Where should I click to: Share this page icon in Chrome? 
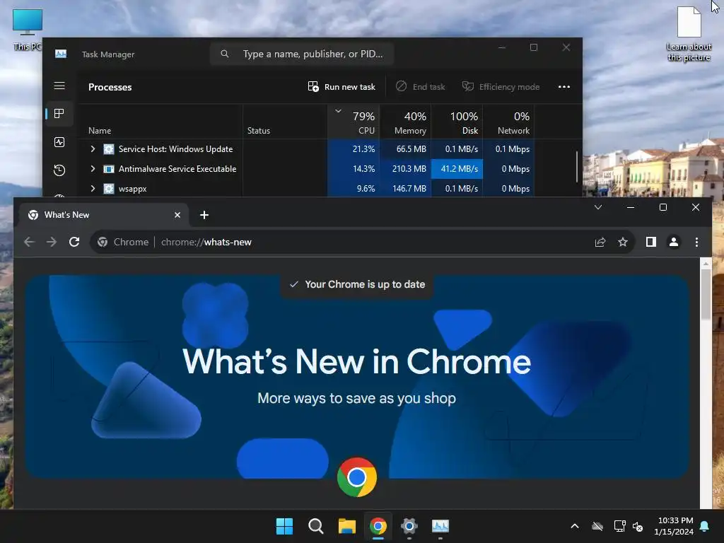coord(600,242)
